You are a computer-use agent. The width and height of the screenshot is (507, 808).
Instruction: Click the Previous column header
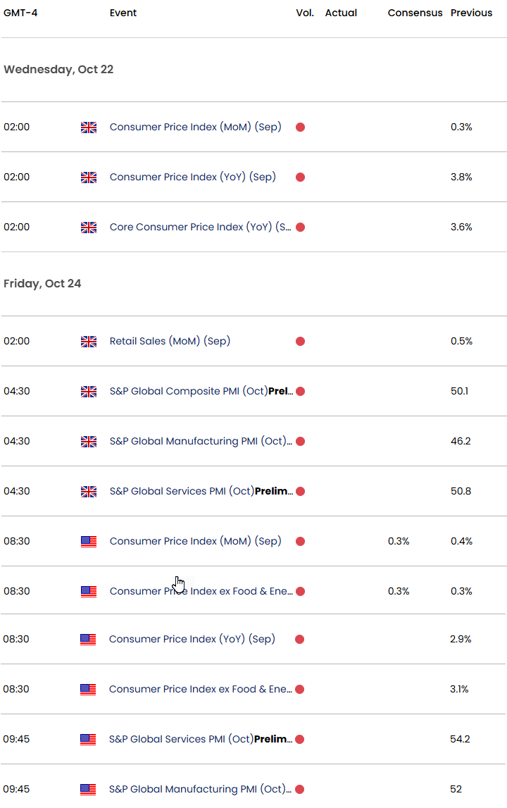(x=471, y=13)
